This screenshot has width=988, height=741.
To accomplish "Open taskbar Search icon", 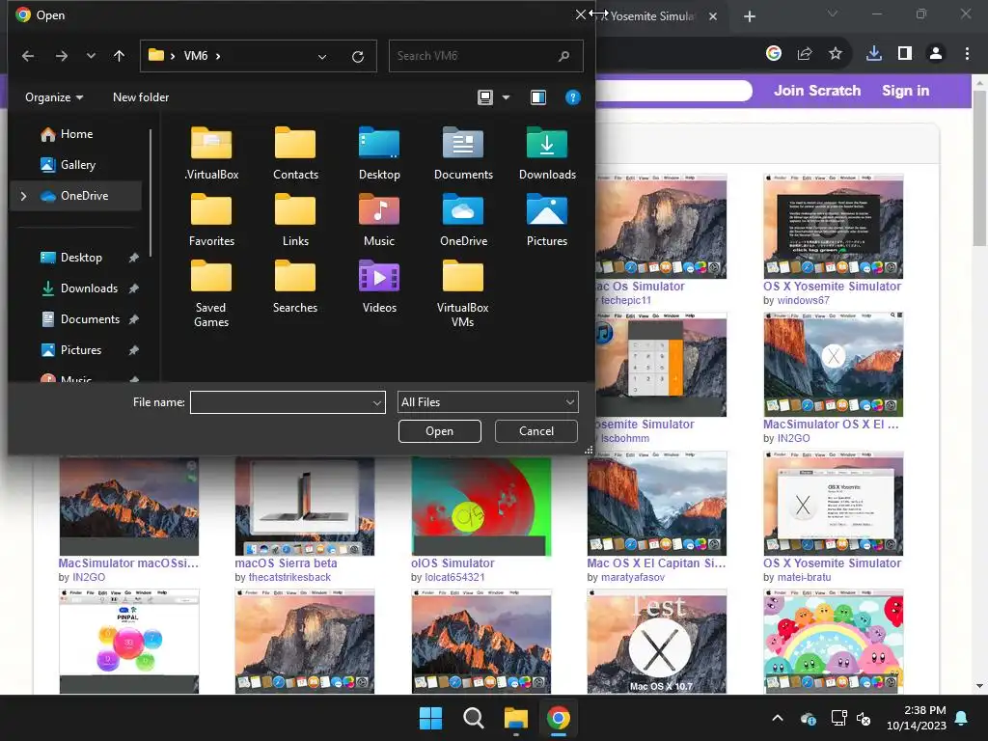I will [473, 718].
